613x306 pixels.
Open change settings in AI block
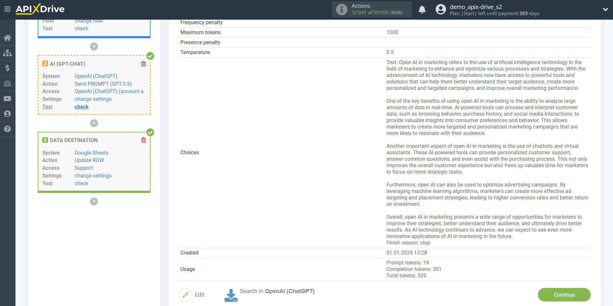click(x=93, y=99)
